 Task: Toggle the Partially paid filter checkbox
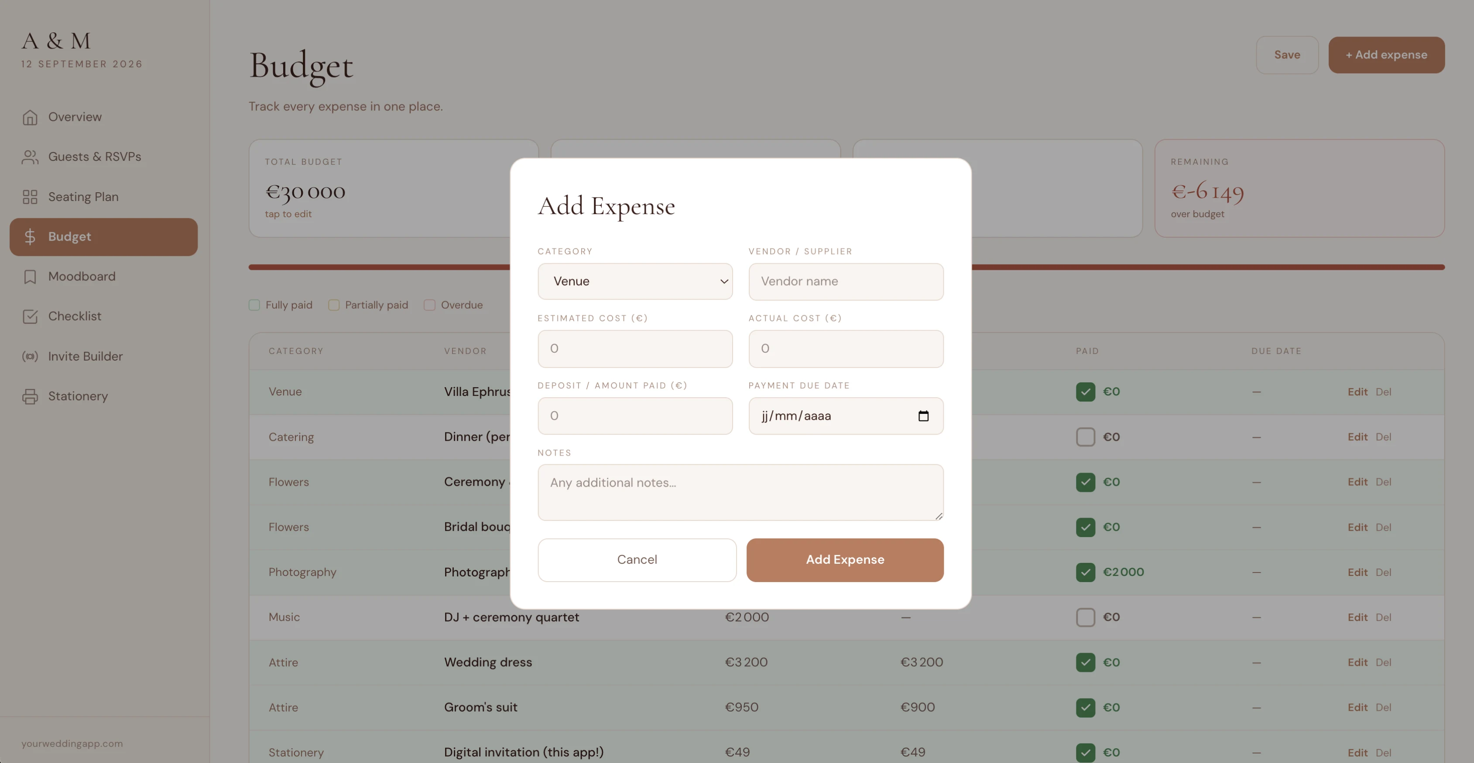click(x=334, y=305)
